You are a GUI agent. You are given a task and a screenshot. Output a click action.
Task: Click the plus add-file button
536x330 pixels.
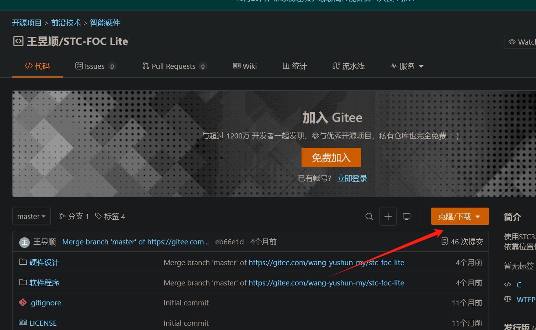click(388, 216)
